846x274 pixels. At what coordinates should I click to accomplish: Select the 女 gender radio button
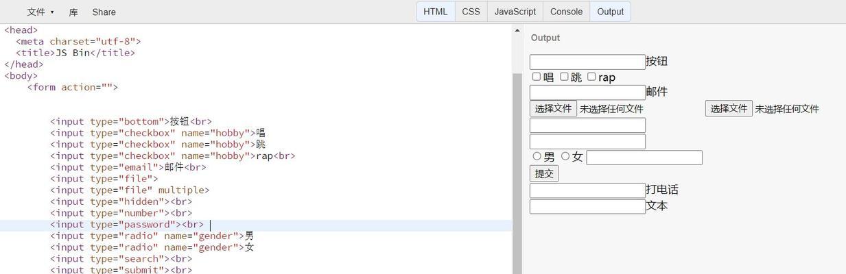tap(565, 156)
